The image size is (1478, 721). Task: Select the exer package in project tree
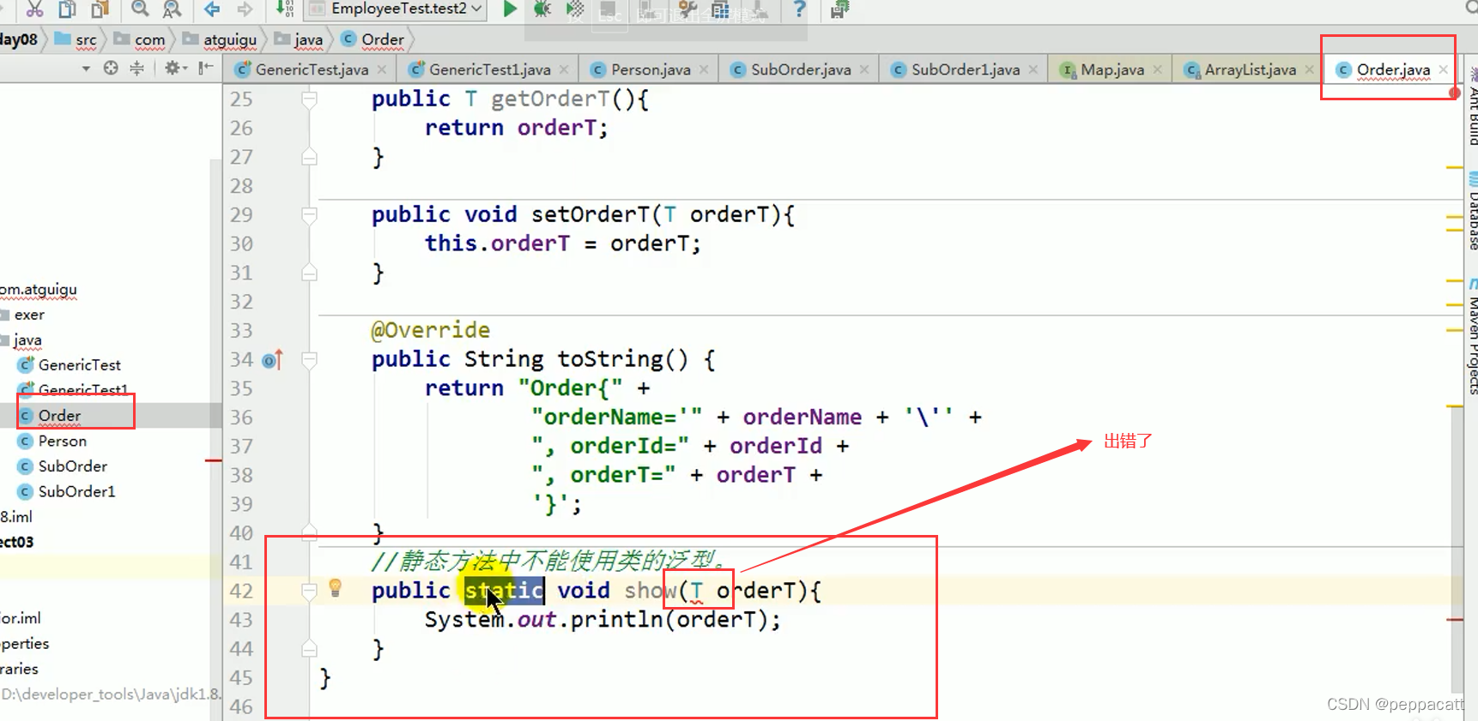(x=23, y=315)
